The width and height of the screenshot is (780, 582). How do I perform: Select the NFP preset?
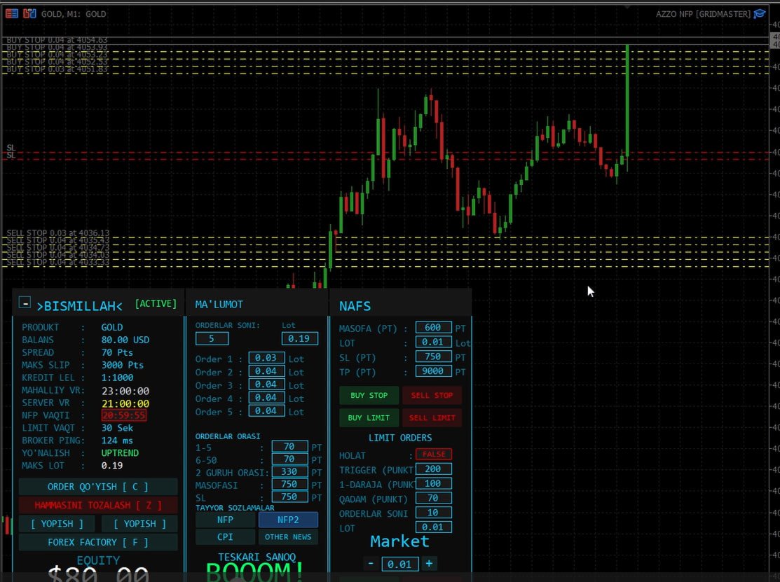tap(225, 520)
